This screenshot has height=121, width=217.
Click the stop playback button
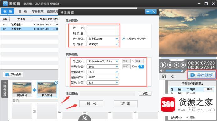coord(170,65)
